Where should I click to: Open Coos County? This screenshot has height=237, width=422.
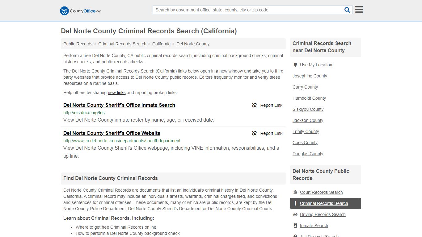[305, 143]
